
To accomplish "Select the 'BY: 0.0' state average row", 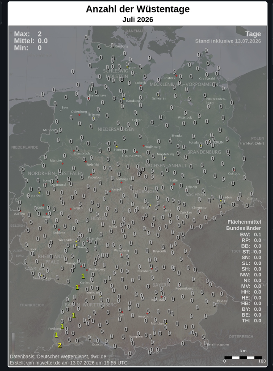I will click(251, 309).
